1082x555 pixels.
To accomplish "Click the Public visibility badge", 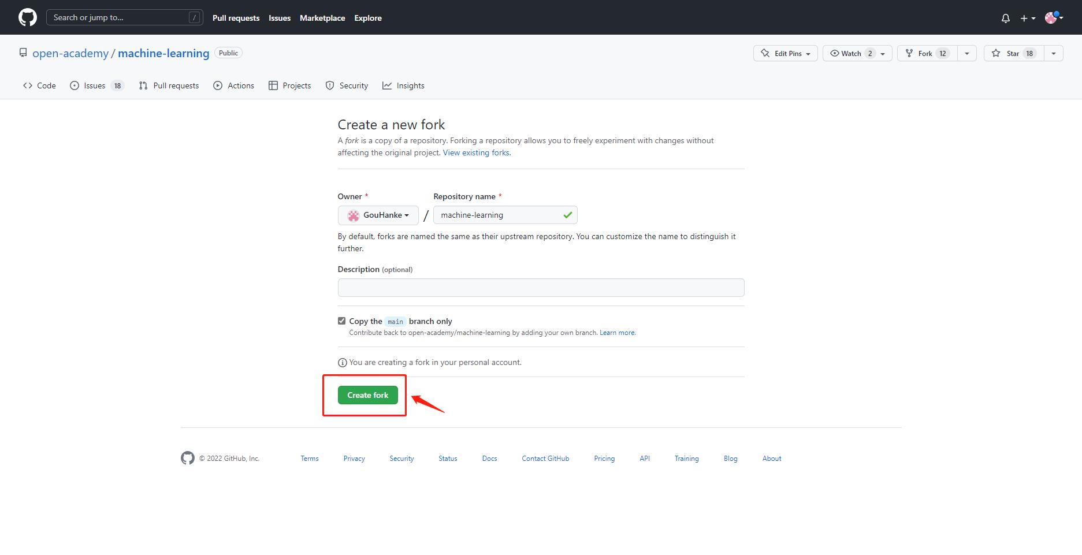I will (228, 53).
